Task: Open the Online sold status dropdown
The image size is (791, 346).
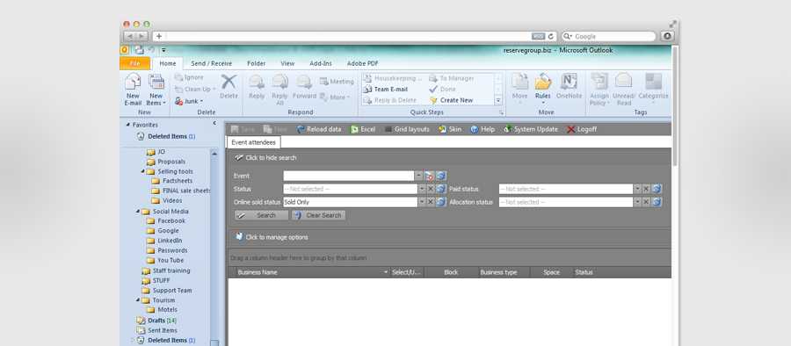Action: (x=422, y=202)
